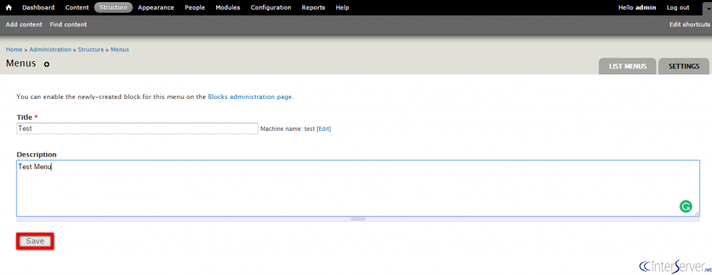This screenshot has width=712, height=275.
Task: Switch to the Settings tab
Action: pos(684,66)
